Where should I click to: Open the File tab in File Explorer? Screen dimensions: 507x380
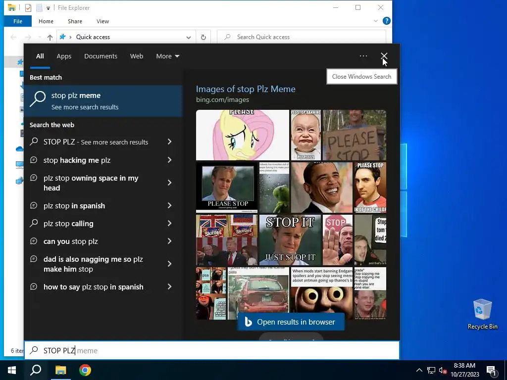18,21
